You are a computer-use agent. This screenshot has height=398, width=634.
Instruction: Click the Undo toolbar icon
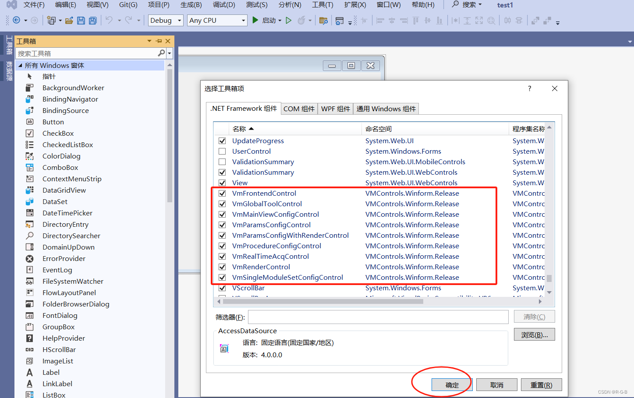(109, 20)
